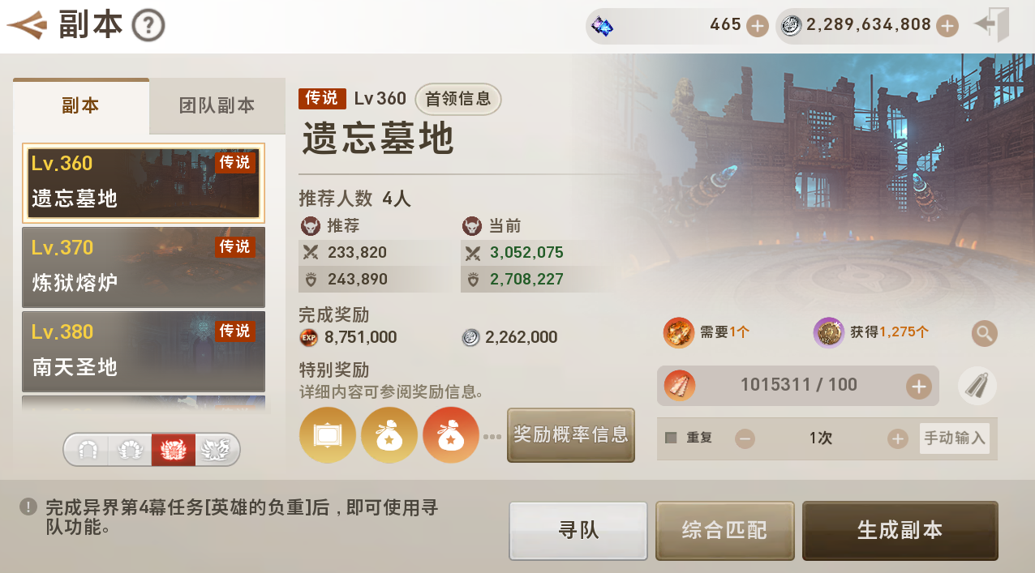
Task: Click the back arrow icon next to 副本
Action: 27,25
